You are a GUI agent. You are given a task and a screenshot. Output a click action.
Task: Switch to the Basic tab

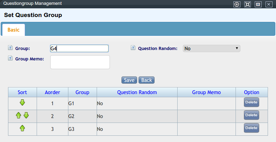(x=13, y=30)
